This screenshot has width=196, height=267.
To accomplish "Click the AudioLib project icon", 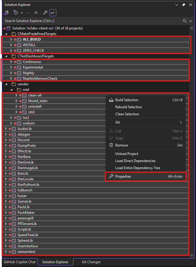I will click(x=14, y=129).
